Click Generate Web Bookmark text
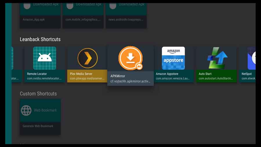 (38, 126)
